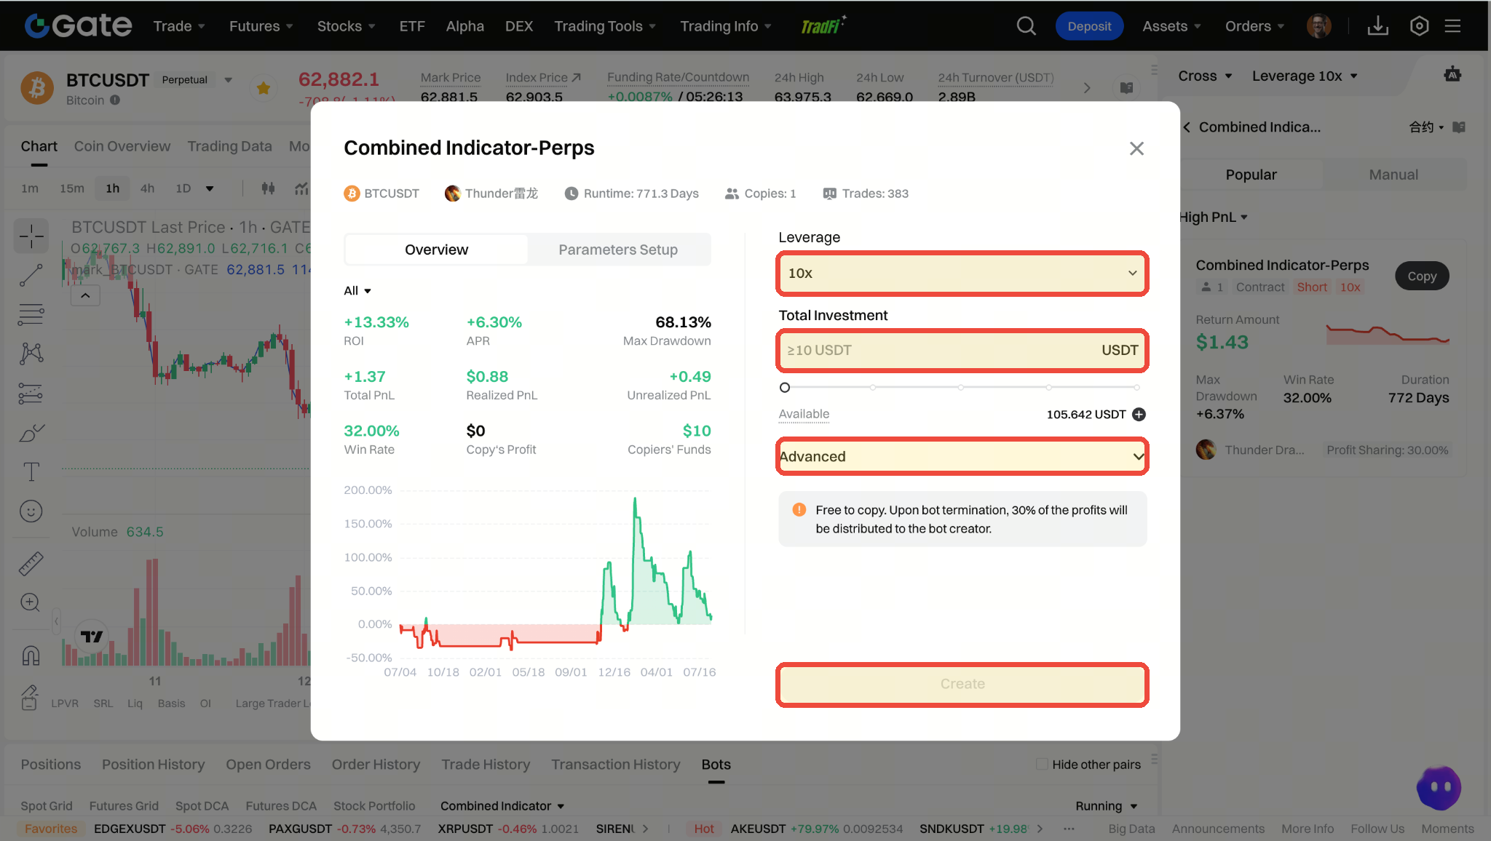Open the guide book icon in bot panel
This screenshot has width=1491, height=841.
pos(1459,127)
